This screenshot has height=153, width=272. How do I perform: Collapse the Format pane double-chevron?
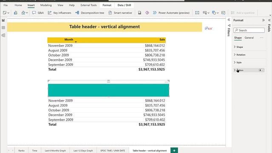tap(263, 20)
